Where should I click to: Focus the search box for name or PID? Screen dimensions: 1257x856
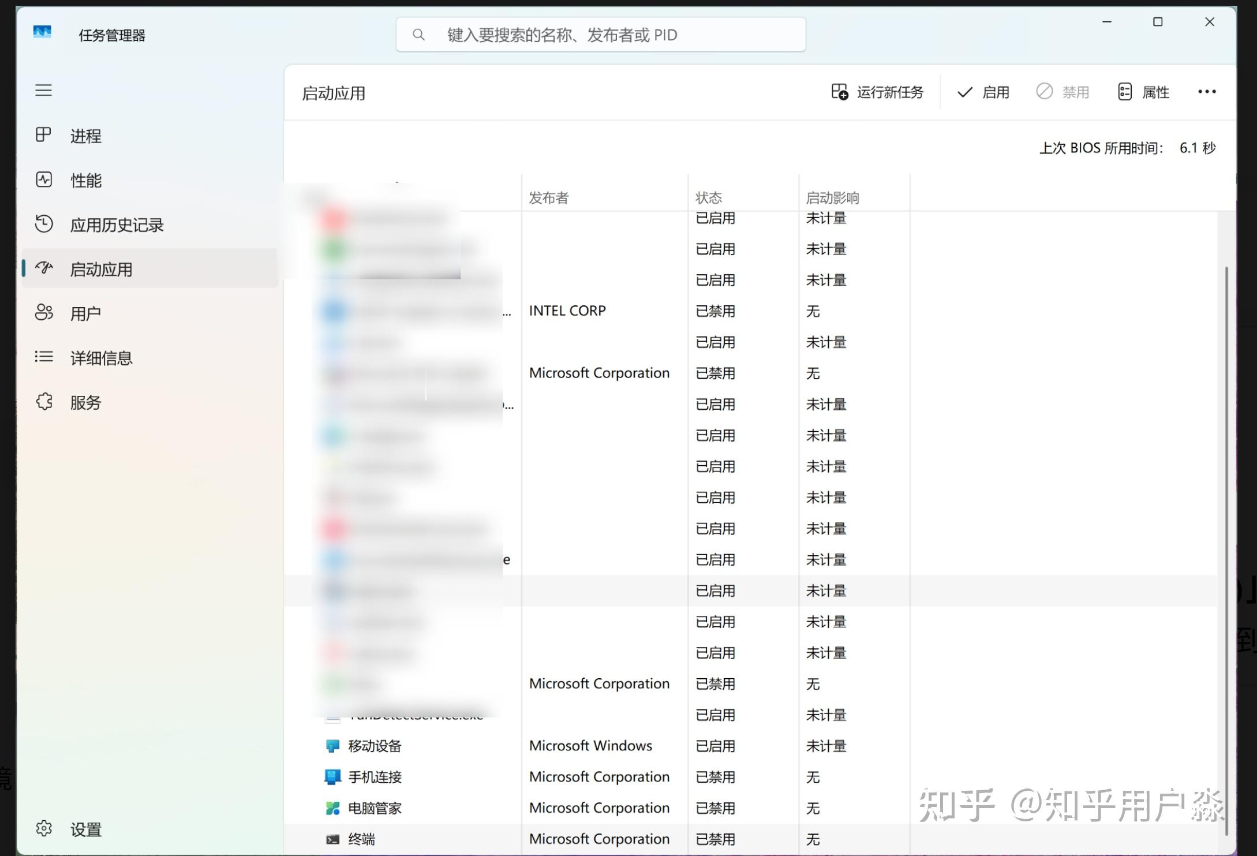click(x=601, y=35)
